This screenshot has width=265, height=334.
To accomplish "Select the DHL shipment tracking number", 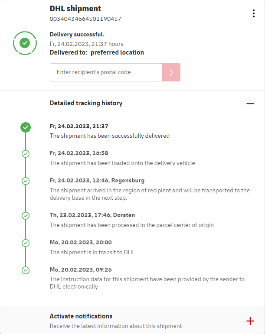I will point(85,19).
